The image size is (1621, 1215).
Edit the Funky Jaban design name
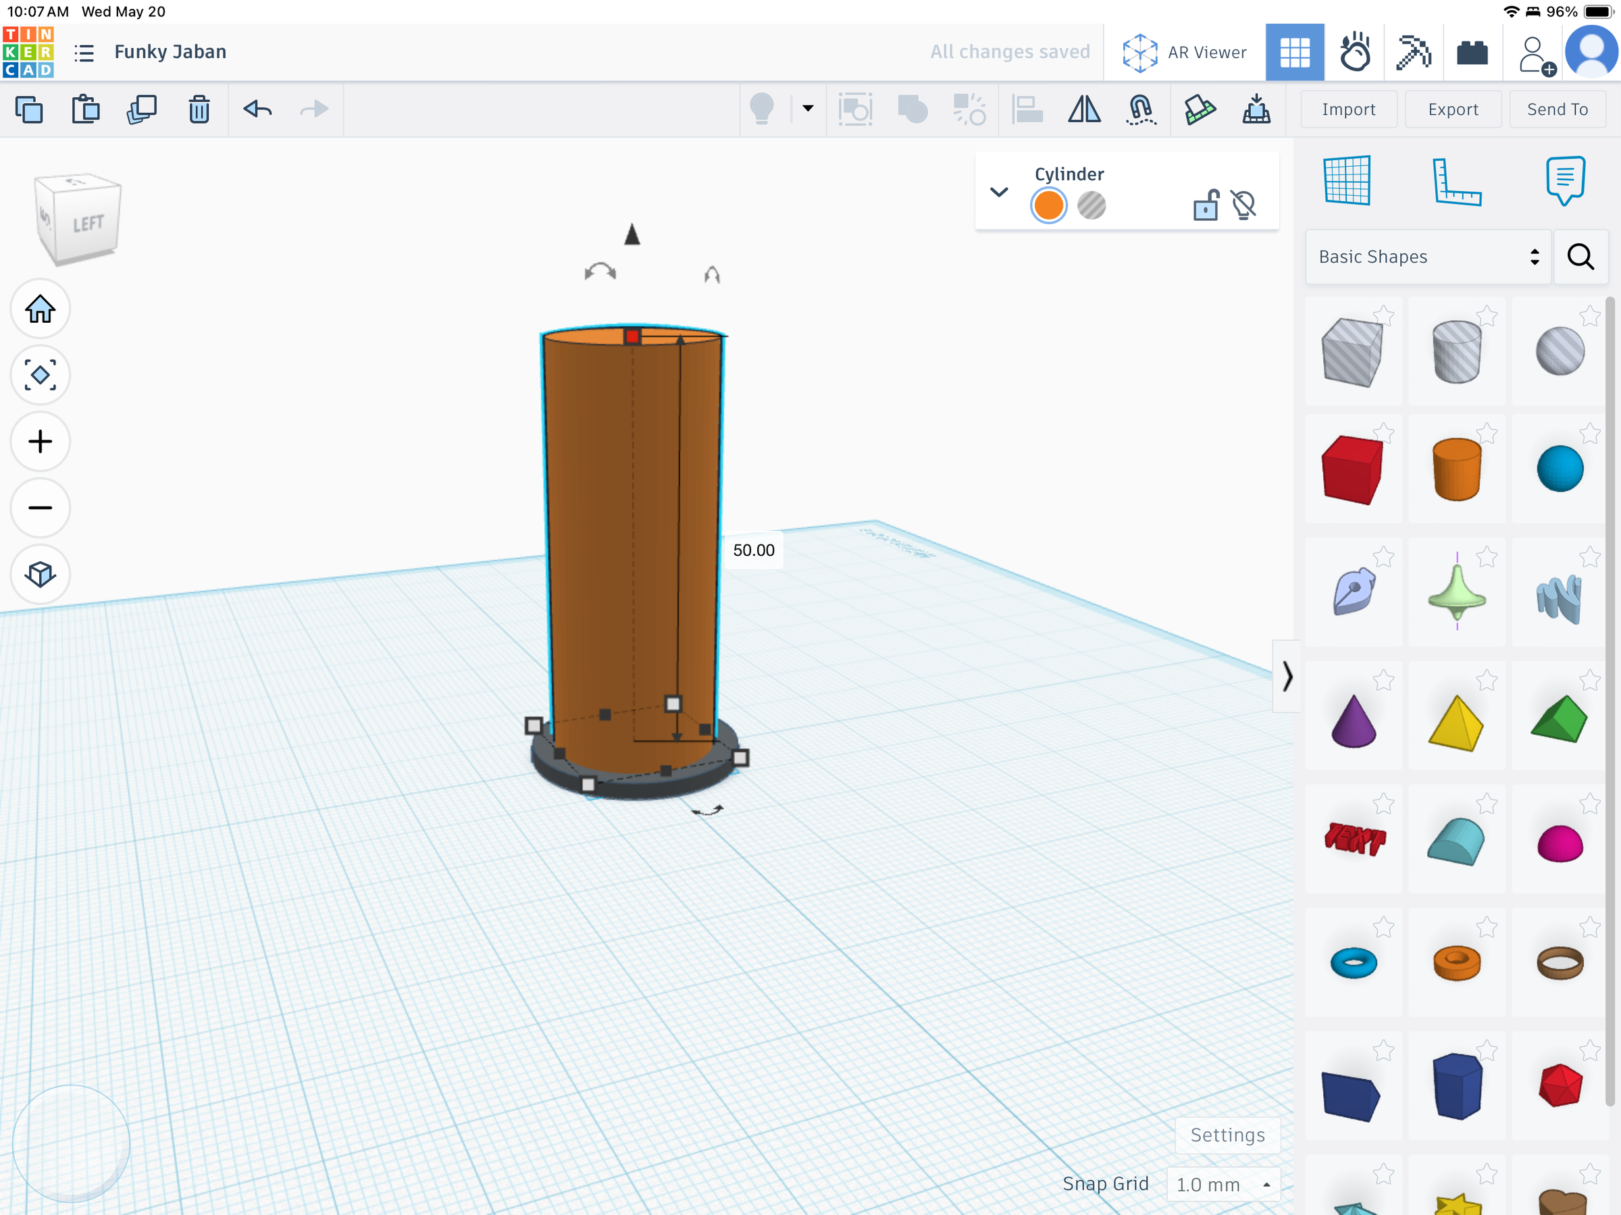point(170,52)
